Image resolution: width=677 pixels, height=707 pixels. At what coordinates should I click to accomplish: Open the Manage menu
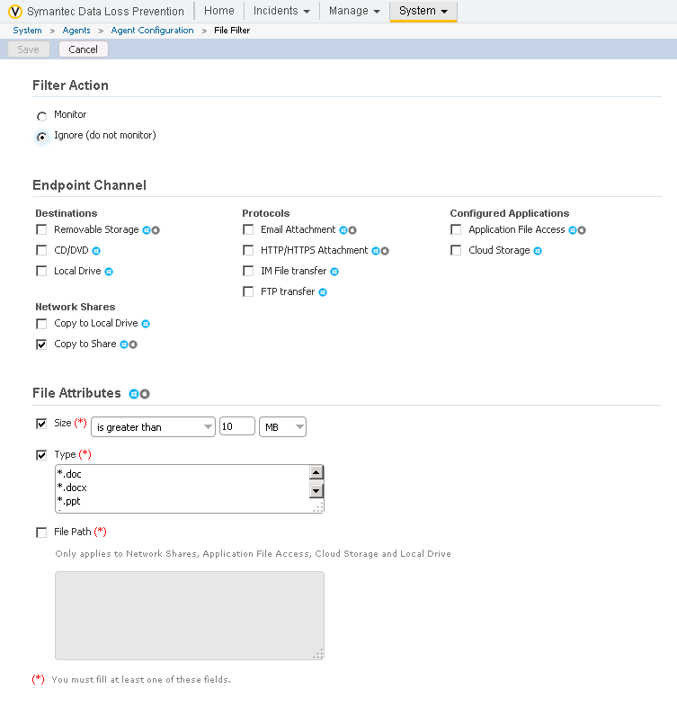pyautogui.click(x=354, y=11)
